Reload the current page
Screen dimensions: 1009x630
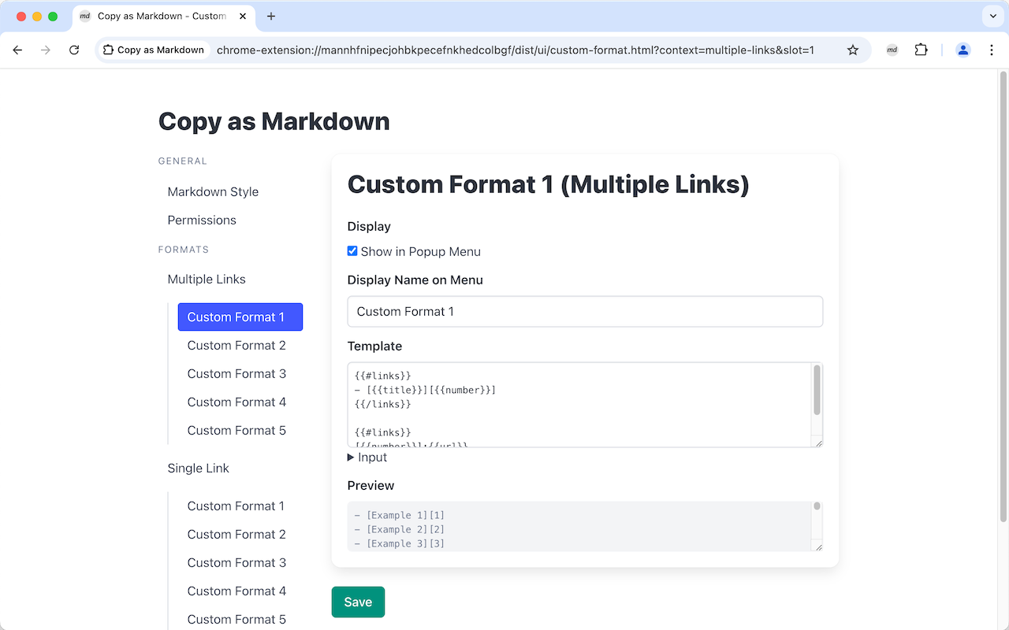74,49
